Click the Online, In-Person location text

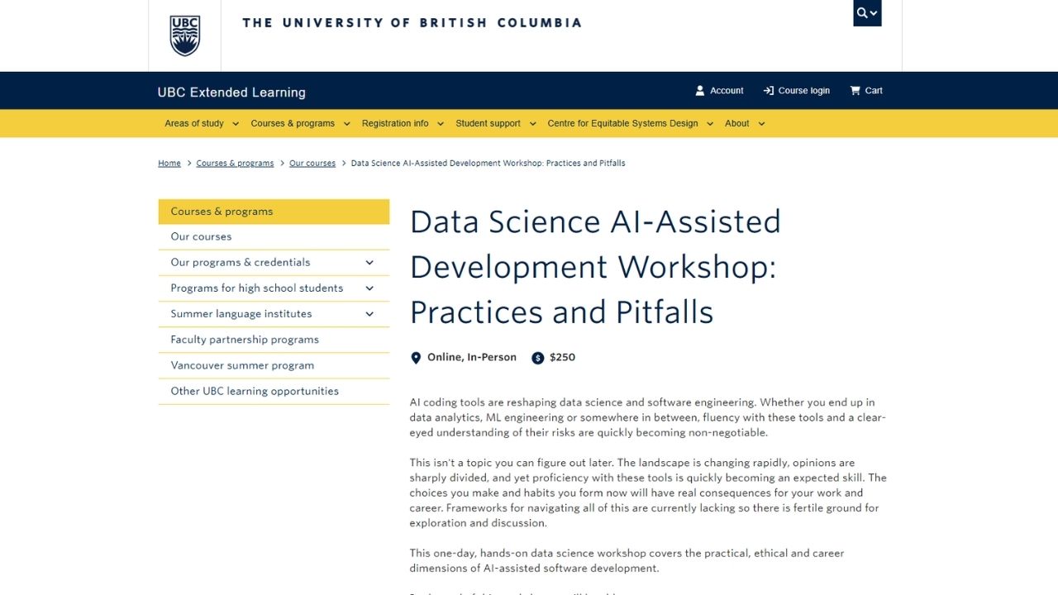click(472, 358)
